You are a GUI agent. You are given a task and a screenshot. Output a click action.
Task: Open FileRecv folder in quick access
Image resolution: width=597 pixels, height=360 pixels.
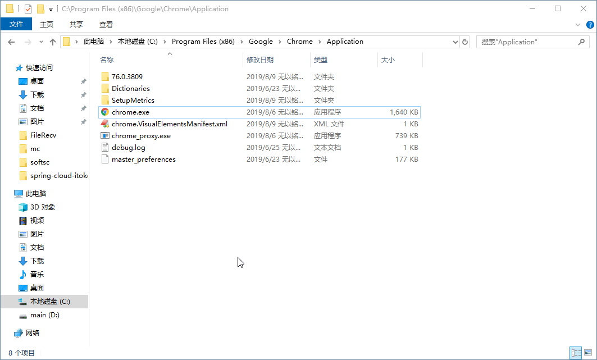coord(37,135)
